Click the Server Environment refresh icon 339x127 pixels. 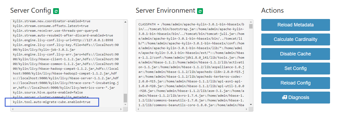click(x=200, y=11)
